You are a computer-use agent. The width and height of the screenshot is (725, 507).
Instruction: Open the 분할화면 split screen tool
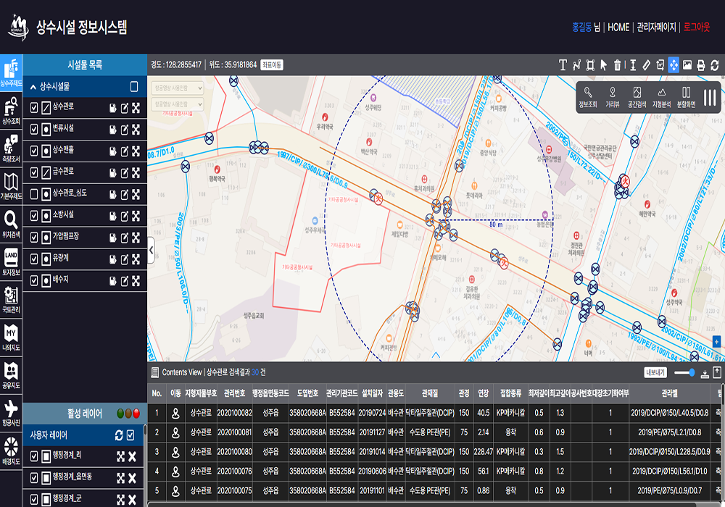click(x=686, y=98)
